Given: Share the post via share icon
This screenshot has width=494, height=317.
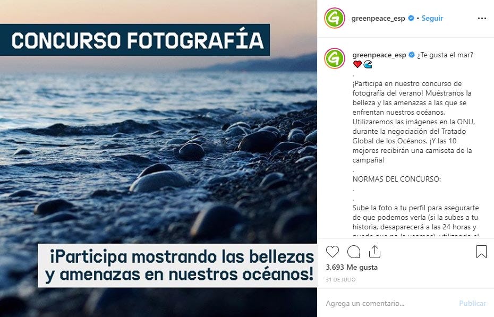Looking at the screenshot, I should point(374,252).
